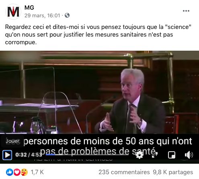Open video settings gear icon
The height and width of the screenshot is (179, 199).
tap(140, 155)
